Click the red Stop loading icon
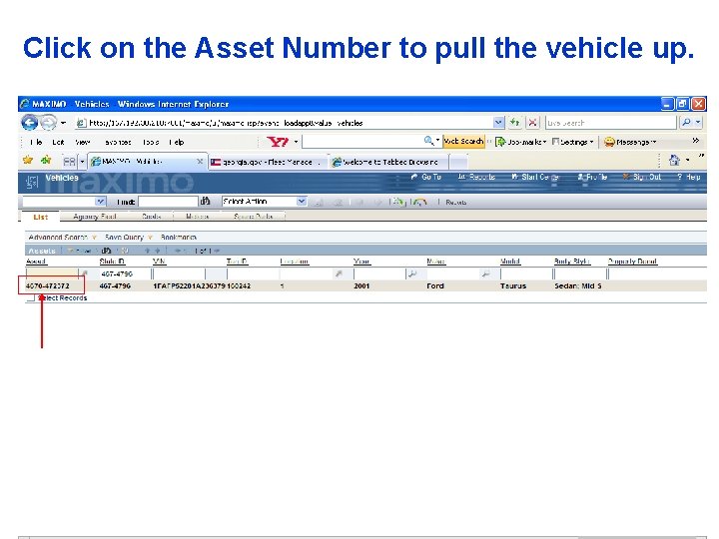The height and width of the screenshot is (539, 719). tap(532, 123)
